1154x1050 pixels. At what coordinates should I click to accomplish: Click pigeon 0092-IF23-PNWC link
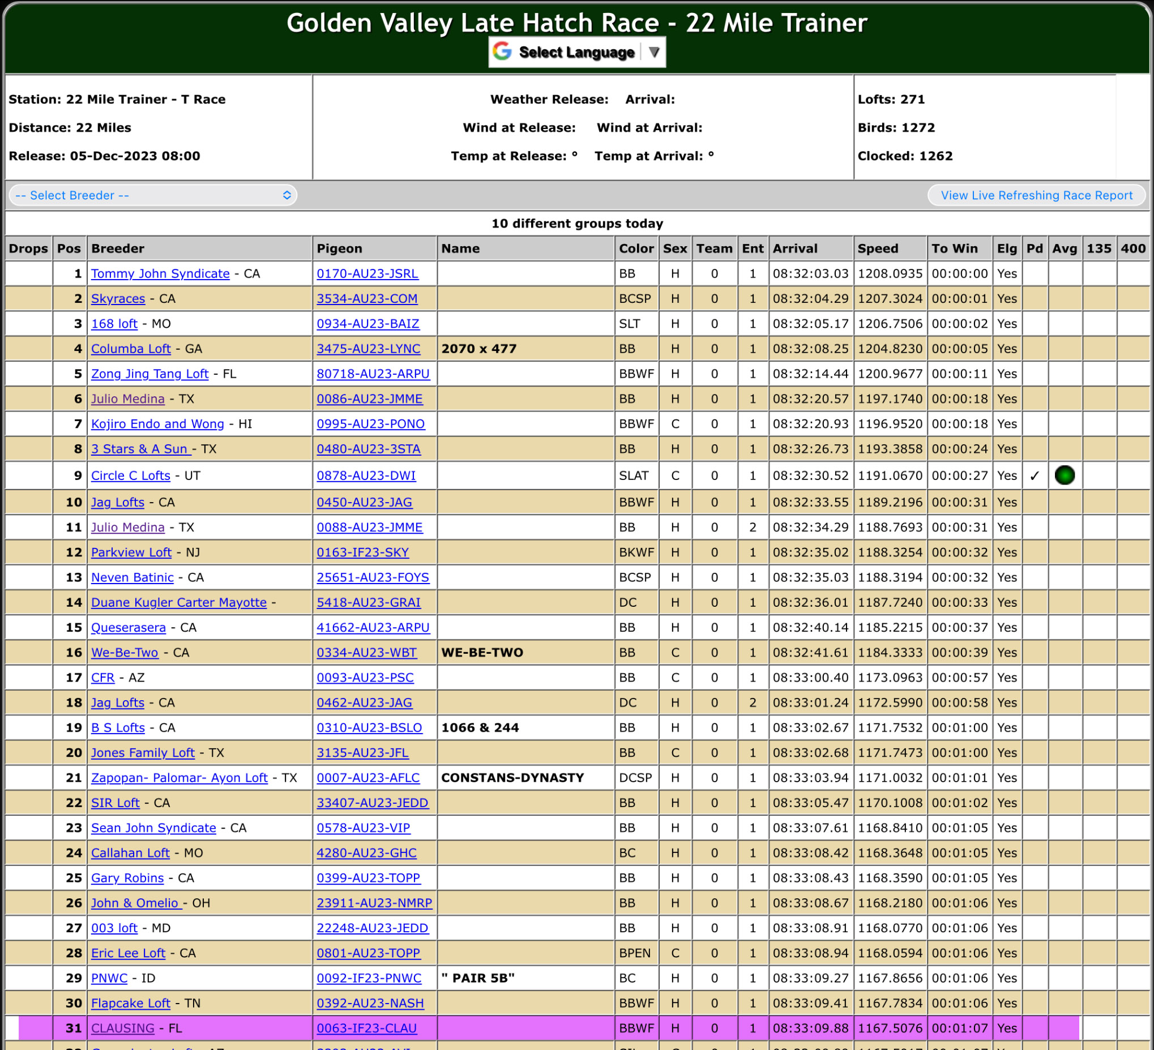(369, 978)
